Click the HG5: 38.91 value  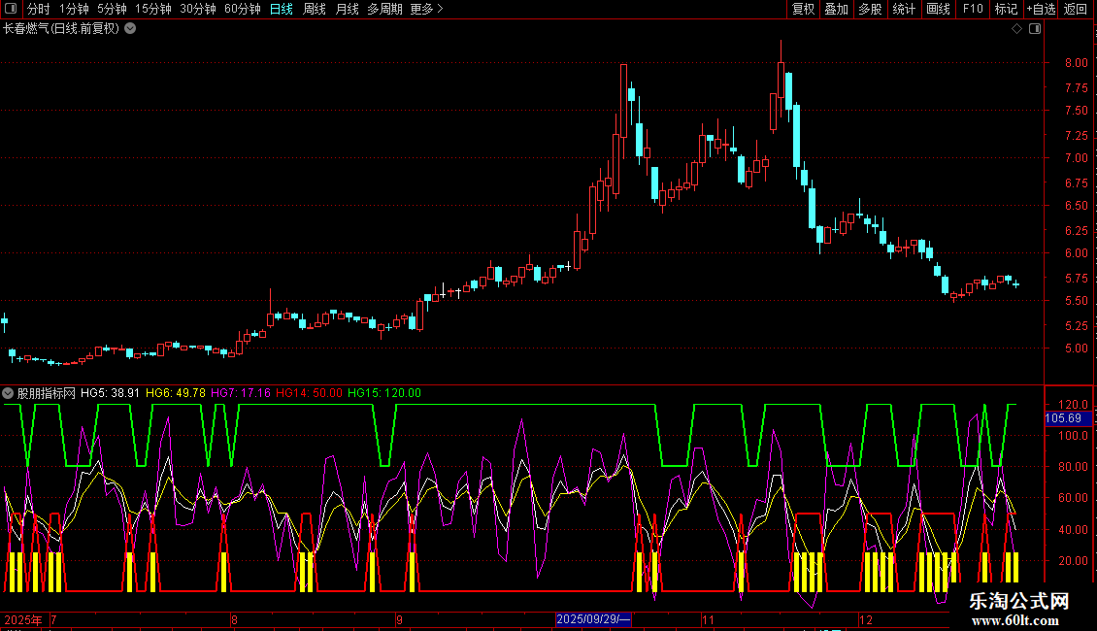[110, 393]
